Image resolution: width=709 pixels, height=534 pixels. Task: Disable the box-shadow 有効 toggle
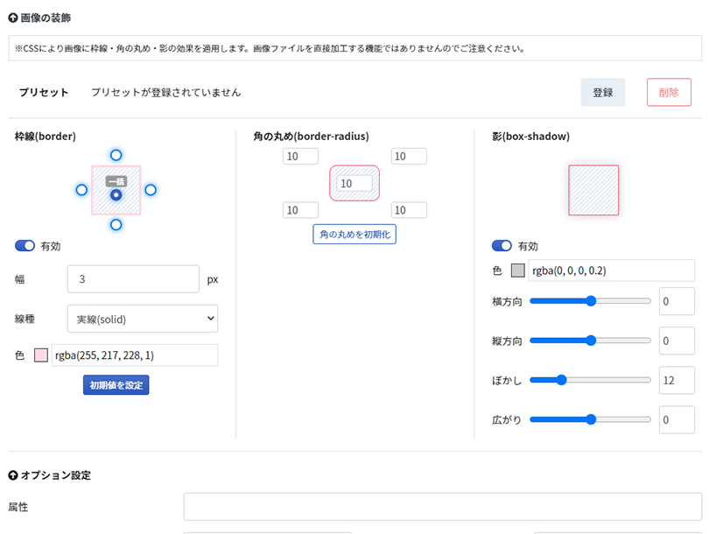click(x=502, y=245)
